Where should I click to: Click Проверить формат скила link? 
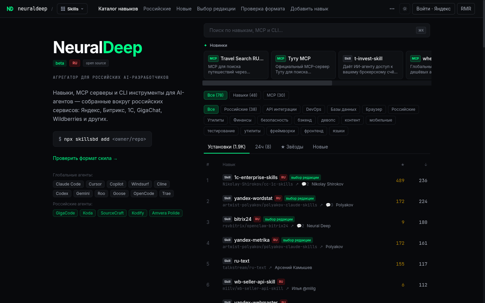[85, 158]
